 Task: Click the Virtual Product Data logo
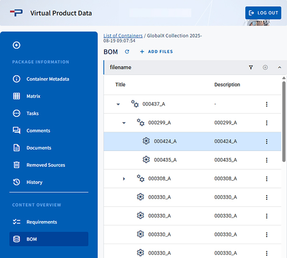point(17,13)
